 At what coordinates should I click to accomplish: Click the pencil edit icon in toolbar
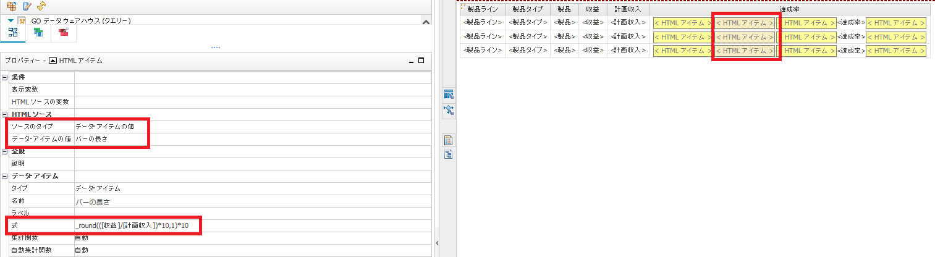pos(27,6)
